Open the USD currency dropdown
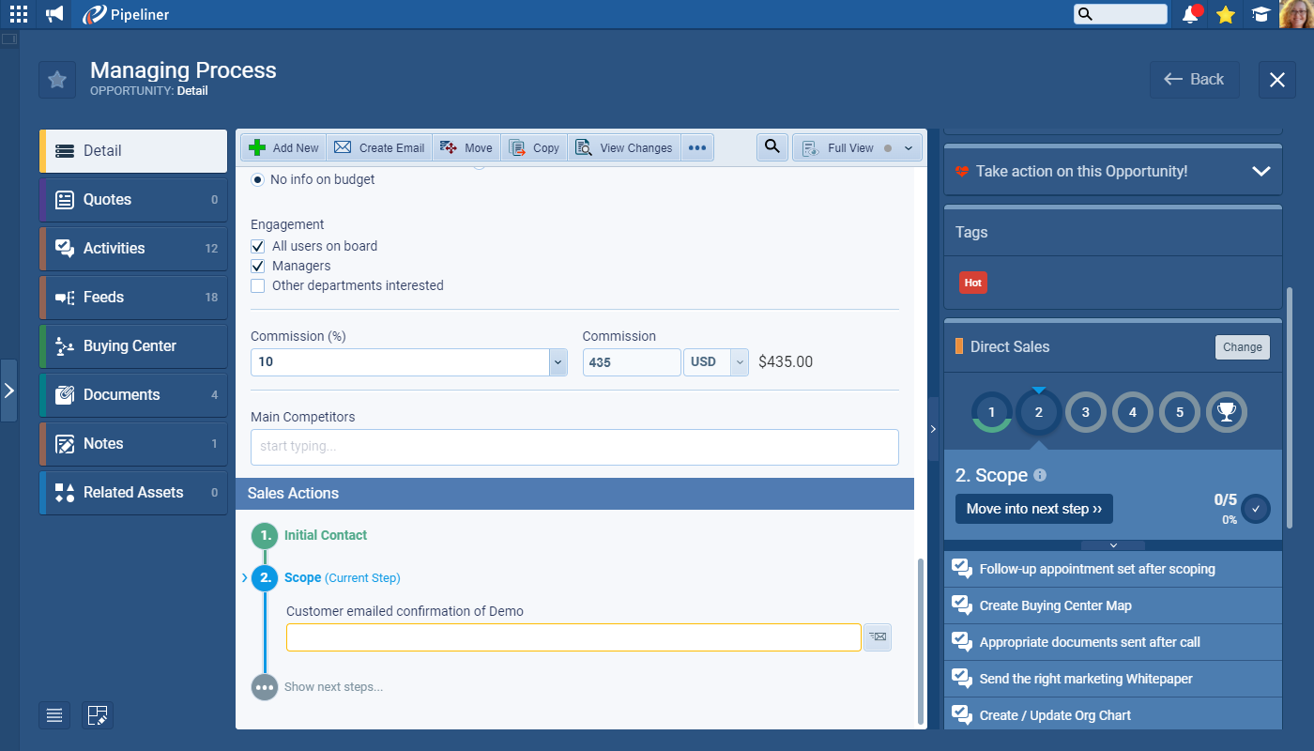 [x=739, y=362]
